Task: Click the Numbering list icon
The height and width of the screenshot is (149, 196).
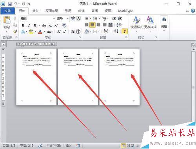Action: [x=95, y=18]
